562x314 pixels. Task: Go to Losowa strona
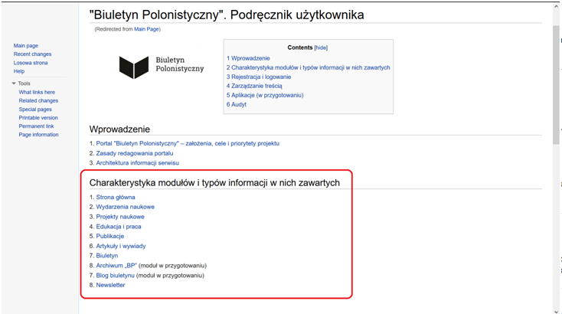[30, 63]
